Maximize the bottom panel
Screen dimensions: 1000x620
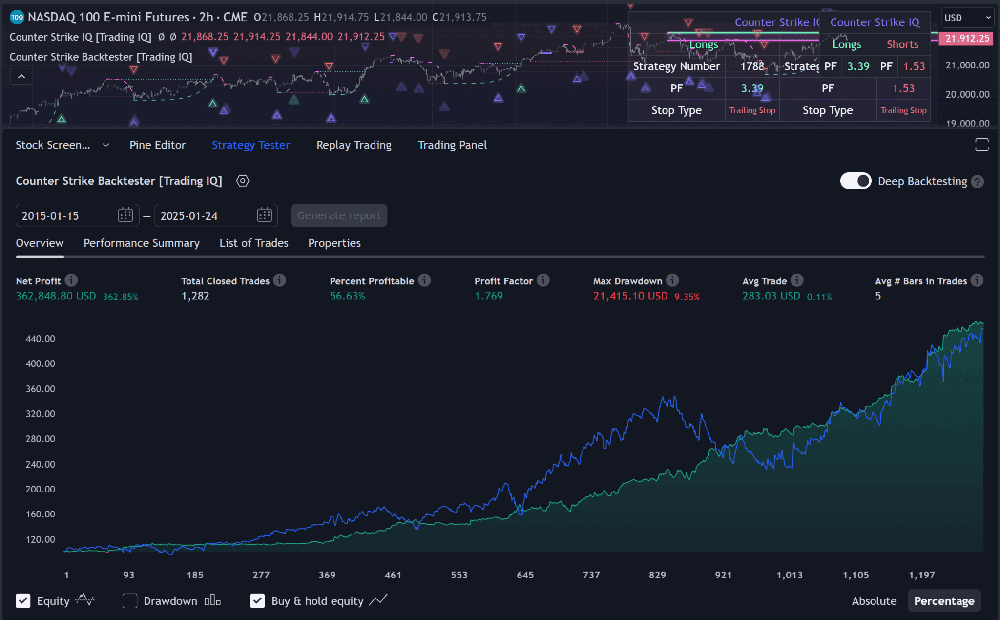(x=982, y=145)
